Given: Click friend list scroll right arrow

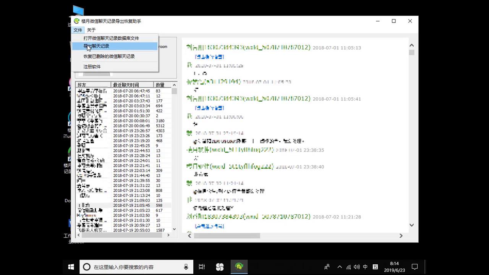Looking at the screenshot, I should [x=168, y=235].
